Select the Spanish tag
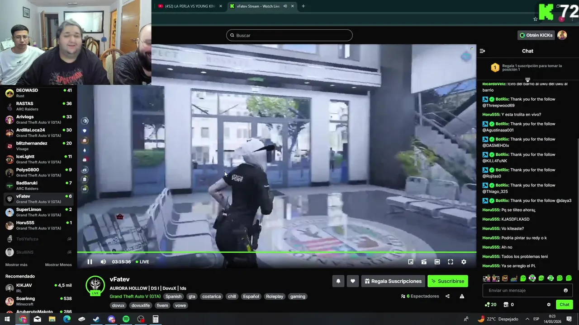 click(173, 297)
